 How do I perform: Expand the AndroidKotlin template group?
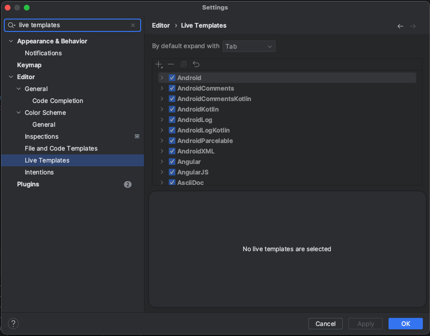[x=162, y=109]
